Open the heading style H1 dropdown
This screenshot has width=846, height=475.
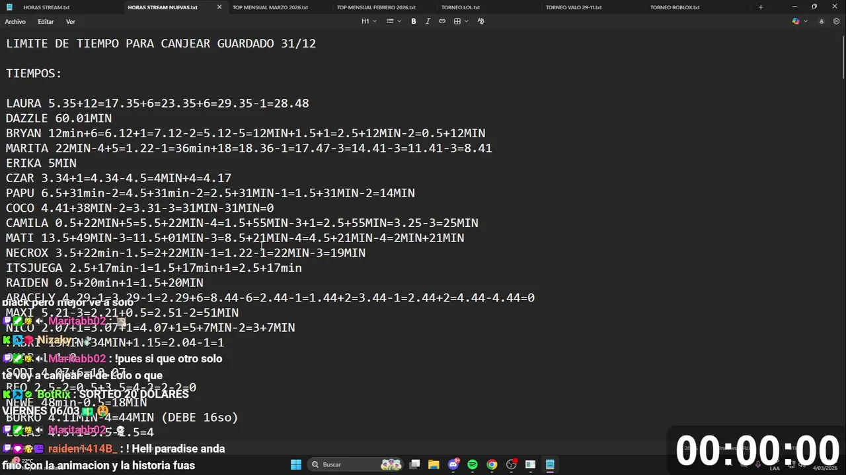tap(369, 21)
